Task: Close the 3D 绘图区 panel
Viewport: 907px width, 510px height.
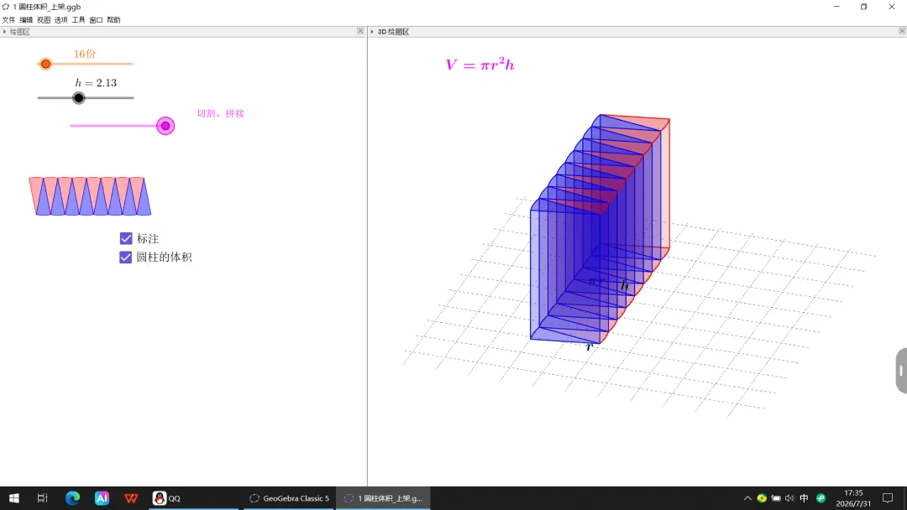Action: click(902, 31)
